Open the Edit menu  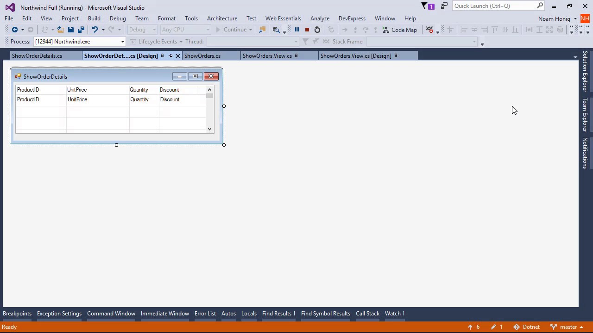(27, 18)
